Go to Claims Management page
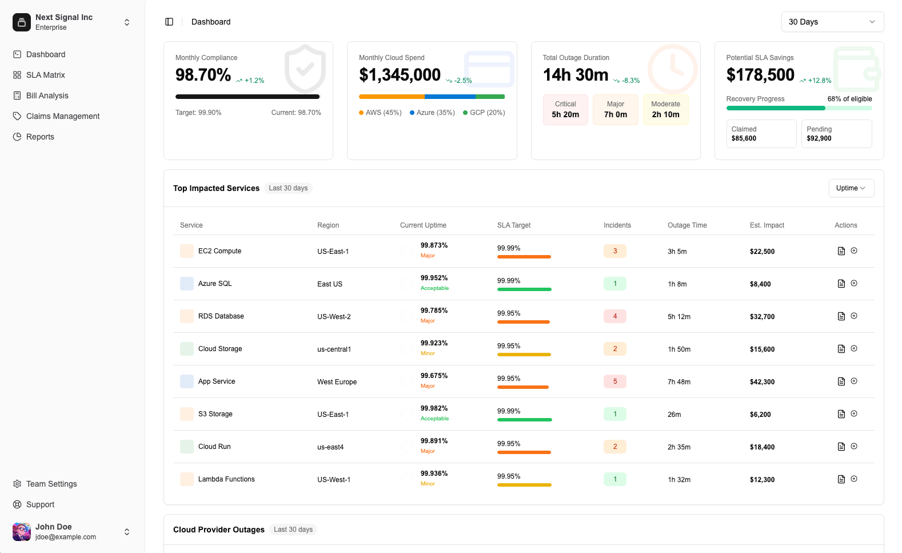The width and height of the screenshot is (902, 553). 63,116
